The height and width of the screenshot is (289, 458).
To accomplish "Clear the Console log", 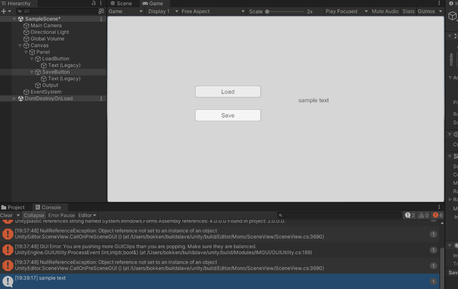I will [7, 215].
